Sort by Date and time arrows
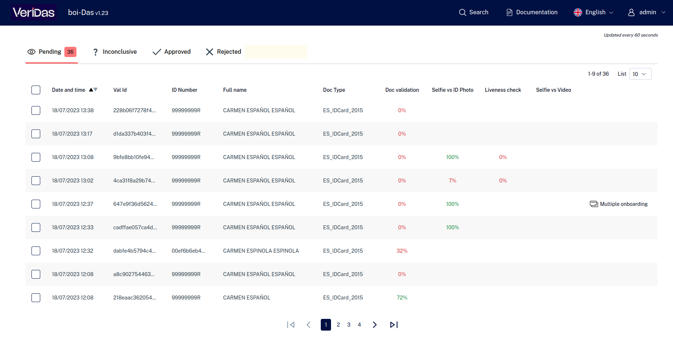The width and height of the screenshot is (673, 339). [x=93, y=90]
